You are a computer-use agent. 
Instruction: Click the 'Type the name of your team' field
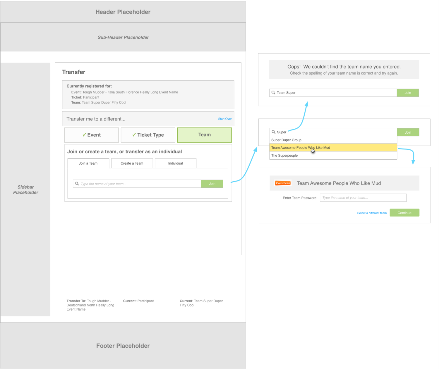(x=138, y=184)
